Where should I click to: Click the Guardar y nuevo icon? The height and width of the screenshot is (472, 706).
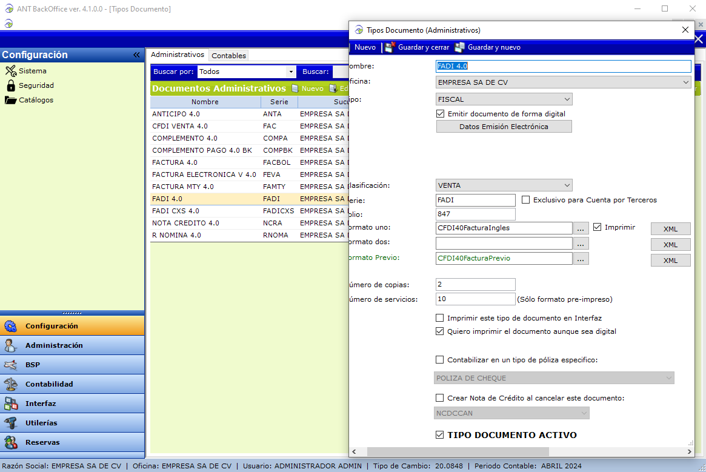pyautogui.click(x=460, y=47)
